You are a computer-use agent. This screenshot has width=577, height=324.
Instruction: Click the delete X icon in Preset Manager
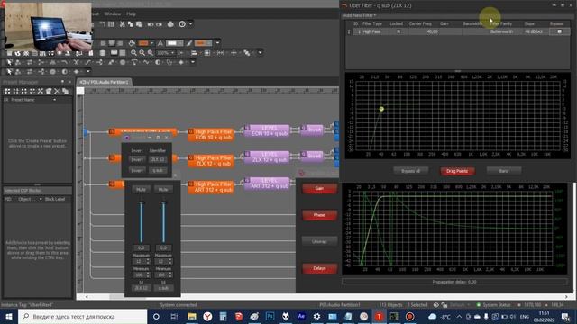coord(57,91)
